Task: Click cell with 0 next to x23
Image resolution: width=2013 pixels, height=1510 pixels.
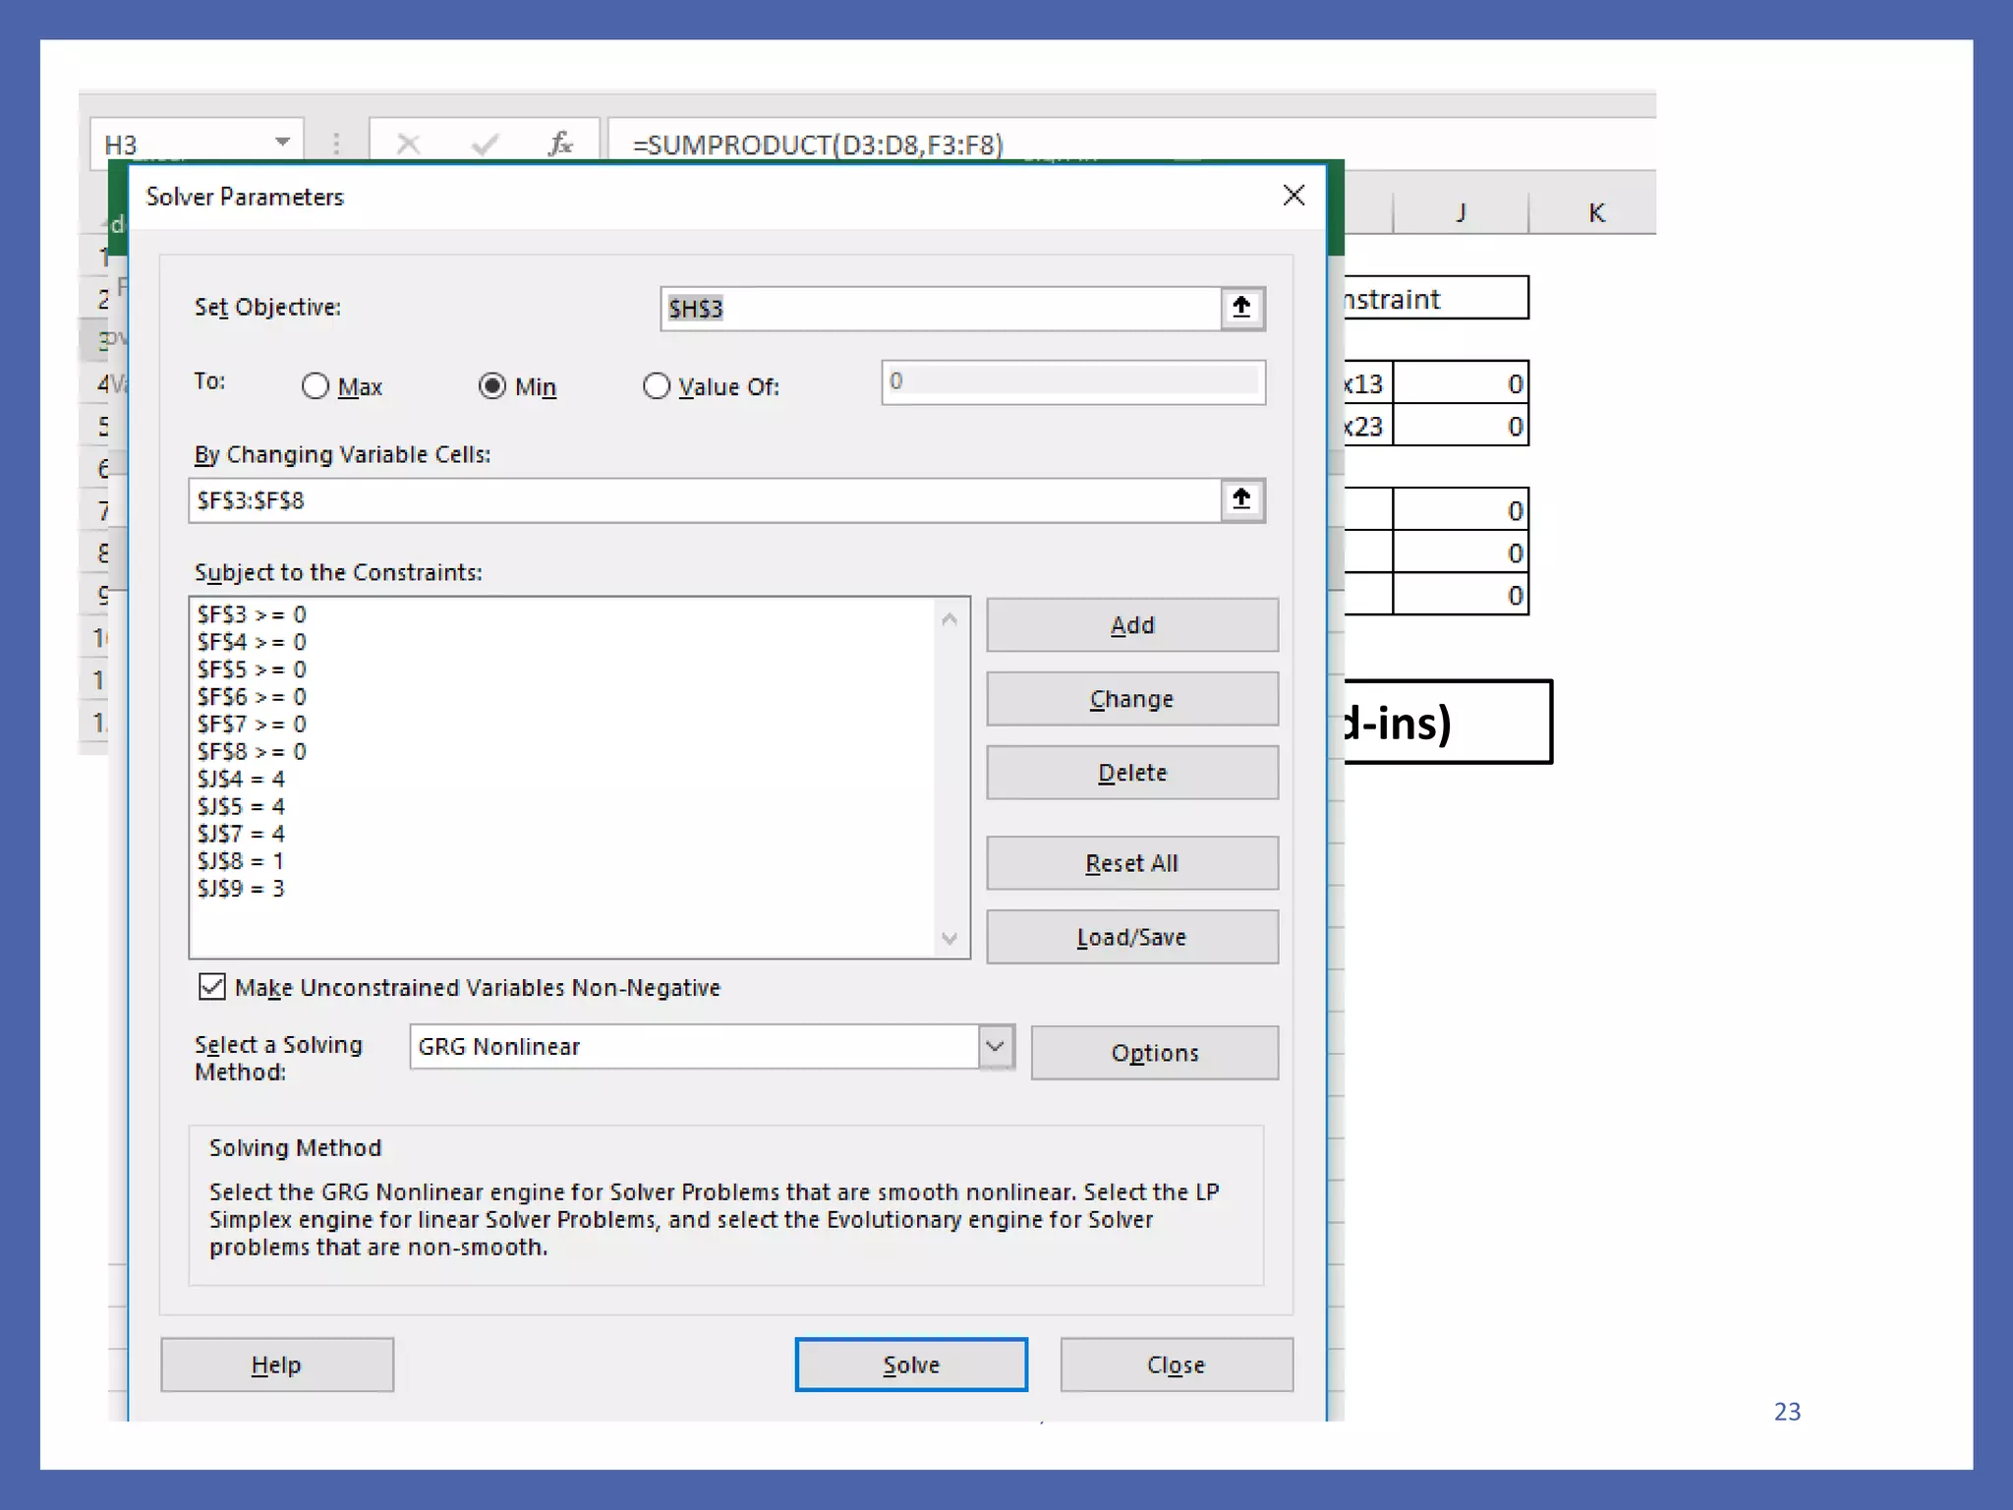Action: pyautogui.click(x=1461, y=426)
